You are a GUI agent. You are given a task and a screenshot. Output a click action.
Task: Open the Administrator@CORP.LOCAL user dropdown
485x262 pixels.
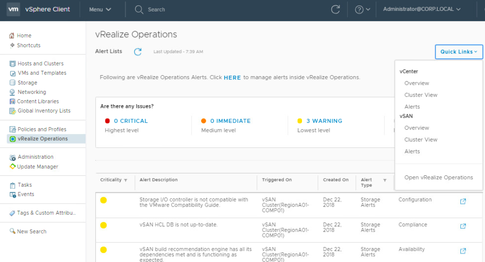[422, 10]
